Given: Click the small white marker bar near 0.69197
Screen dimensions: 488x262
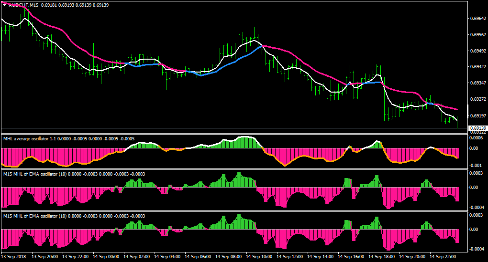Looking at the screenshot, I should [x=468, y=112].
